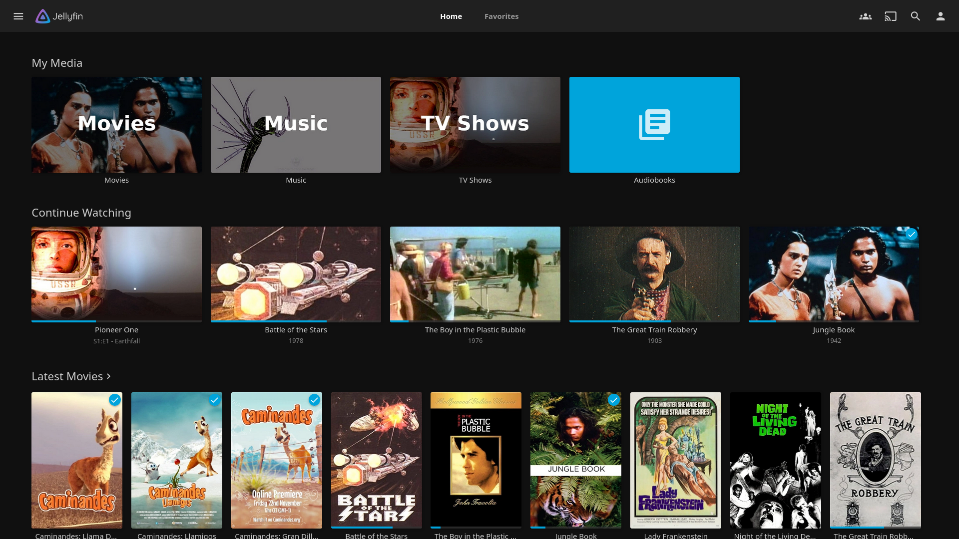Screen dimensions: 959x539
Task: Navigate to the Favorites tab
Action: click(x=501, y=16)
